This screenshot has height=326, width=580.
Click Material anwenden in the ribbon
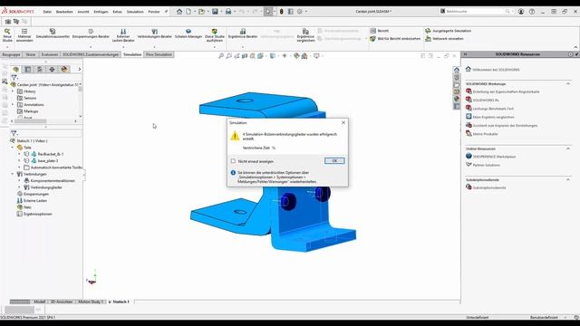tap(24, 34)
